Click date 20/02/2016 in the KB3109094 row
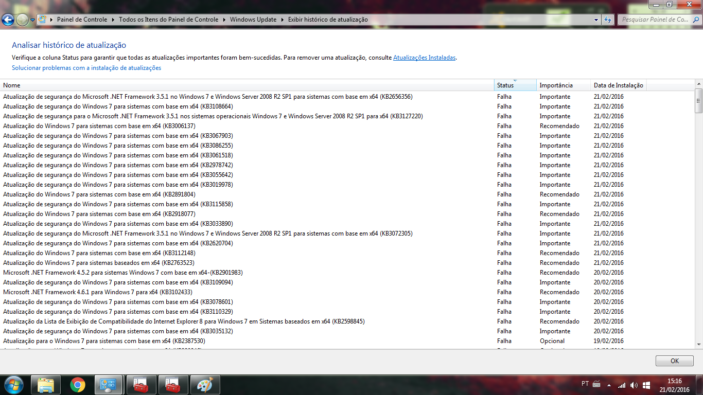The width and height of the screenshot is (703, 395). 608,282
